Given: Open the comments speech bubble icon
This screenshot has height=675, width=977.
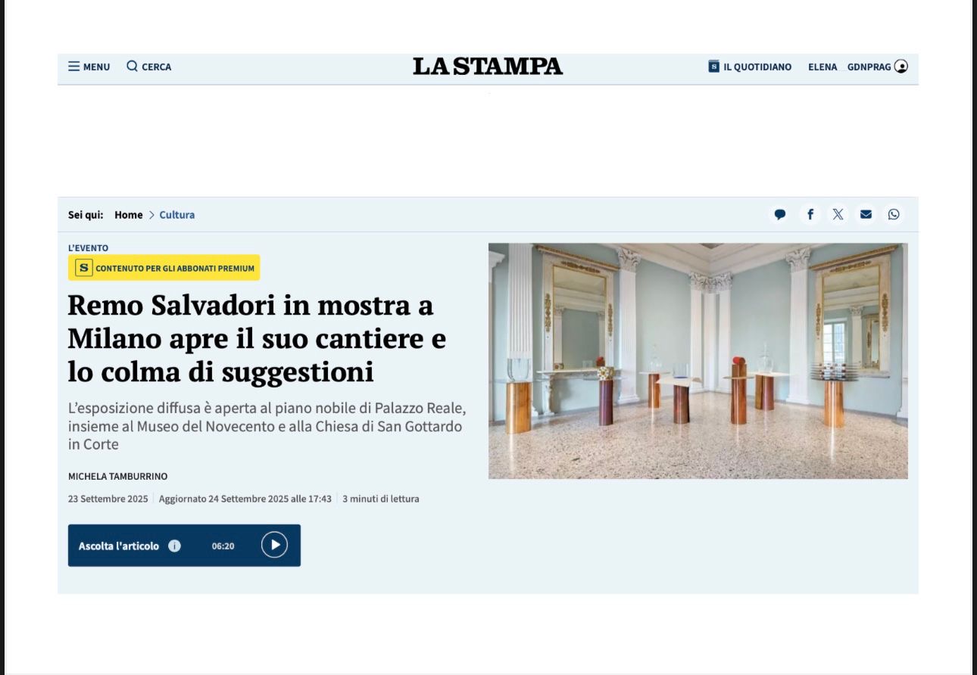Looking at the screenshot, I should 780,214.
